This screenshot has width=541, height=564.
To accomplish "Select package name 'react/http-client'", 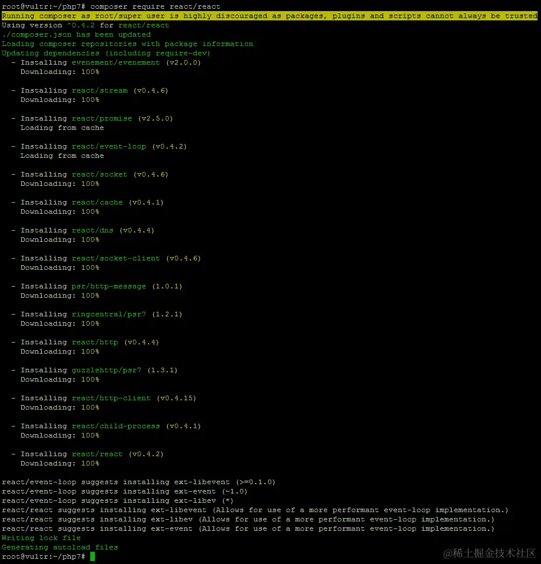I will 111,398.
